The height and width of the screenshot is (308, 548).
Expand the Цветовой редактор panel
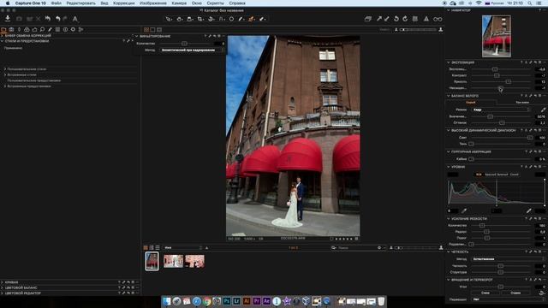(x=2, y=293)
